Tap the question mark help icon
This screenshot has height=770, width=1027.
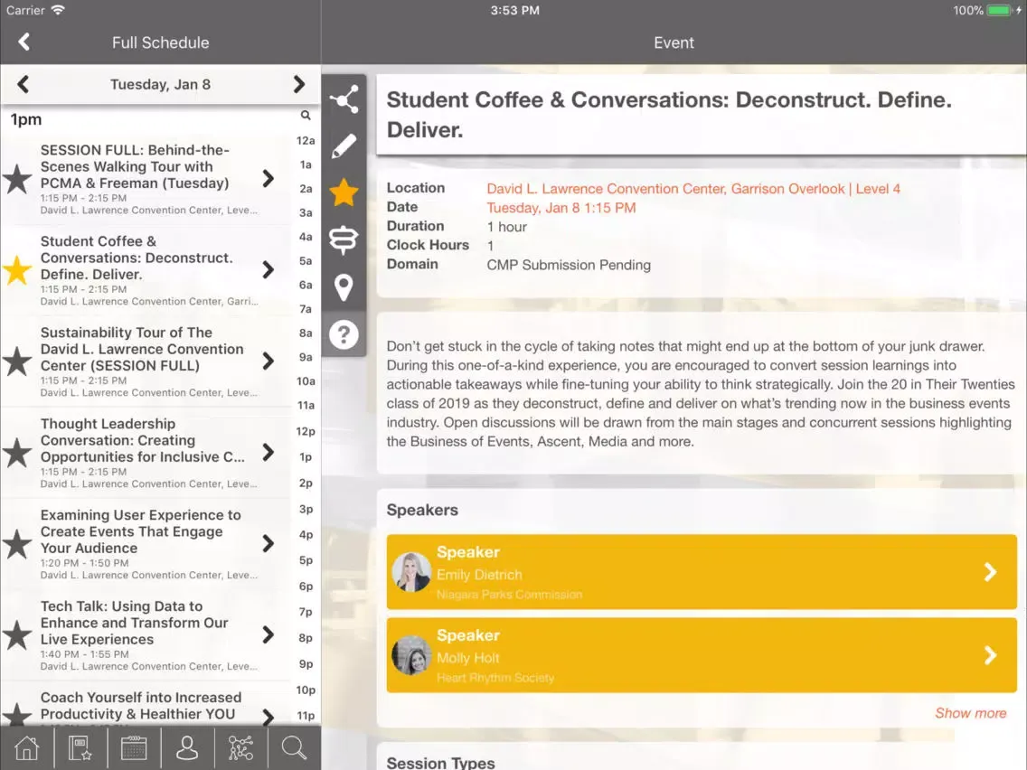pyautogui.click(x=344, y=334)
